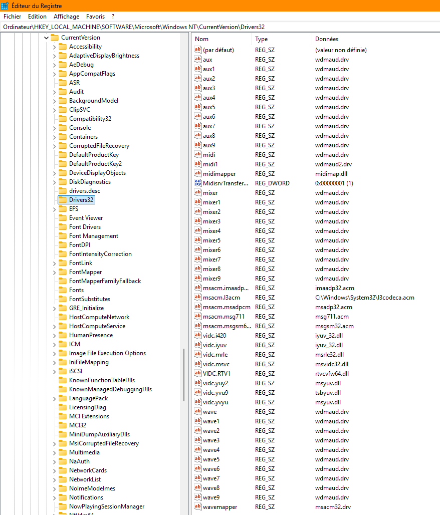
Task: Click the icon of the VIDC.RTV1 value
Action: [x=197, y=374]
